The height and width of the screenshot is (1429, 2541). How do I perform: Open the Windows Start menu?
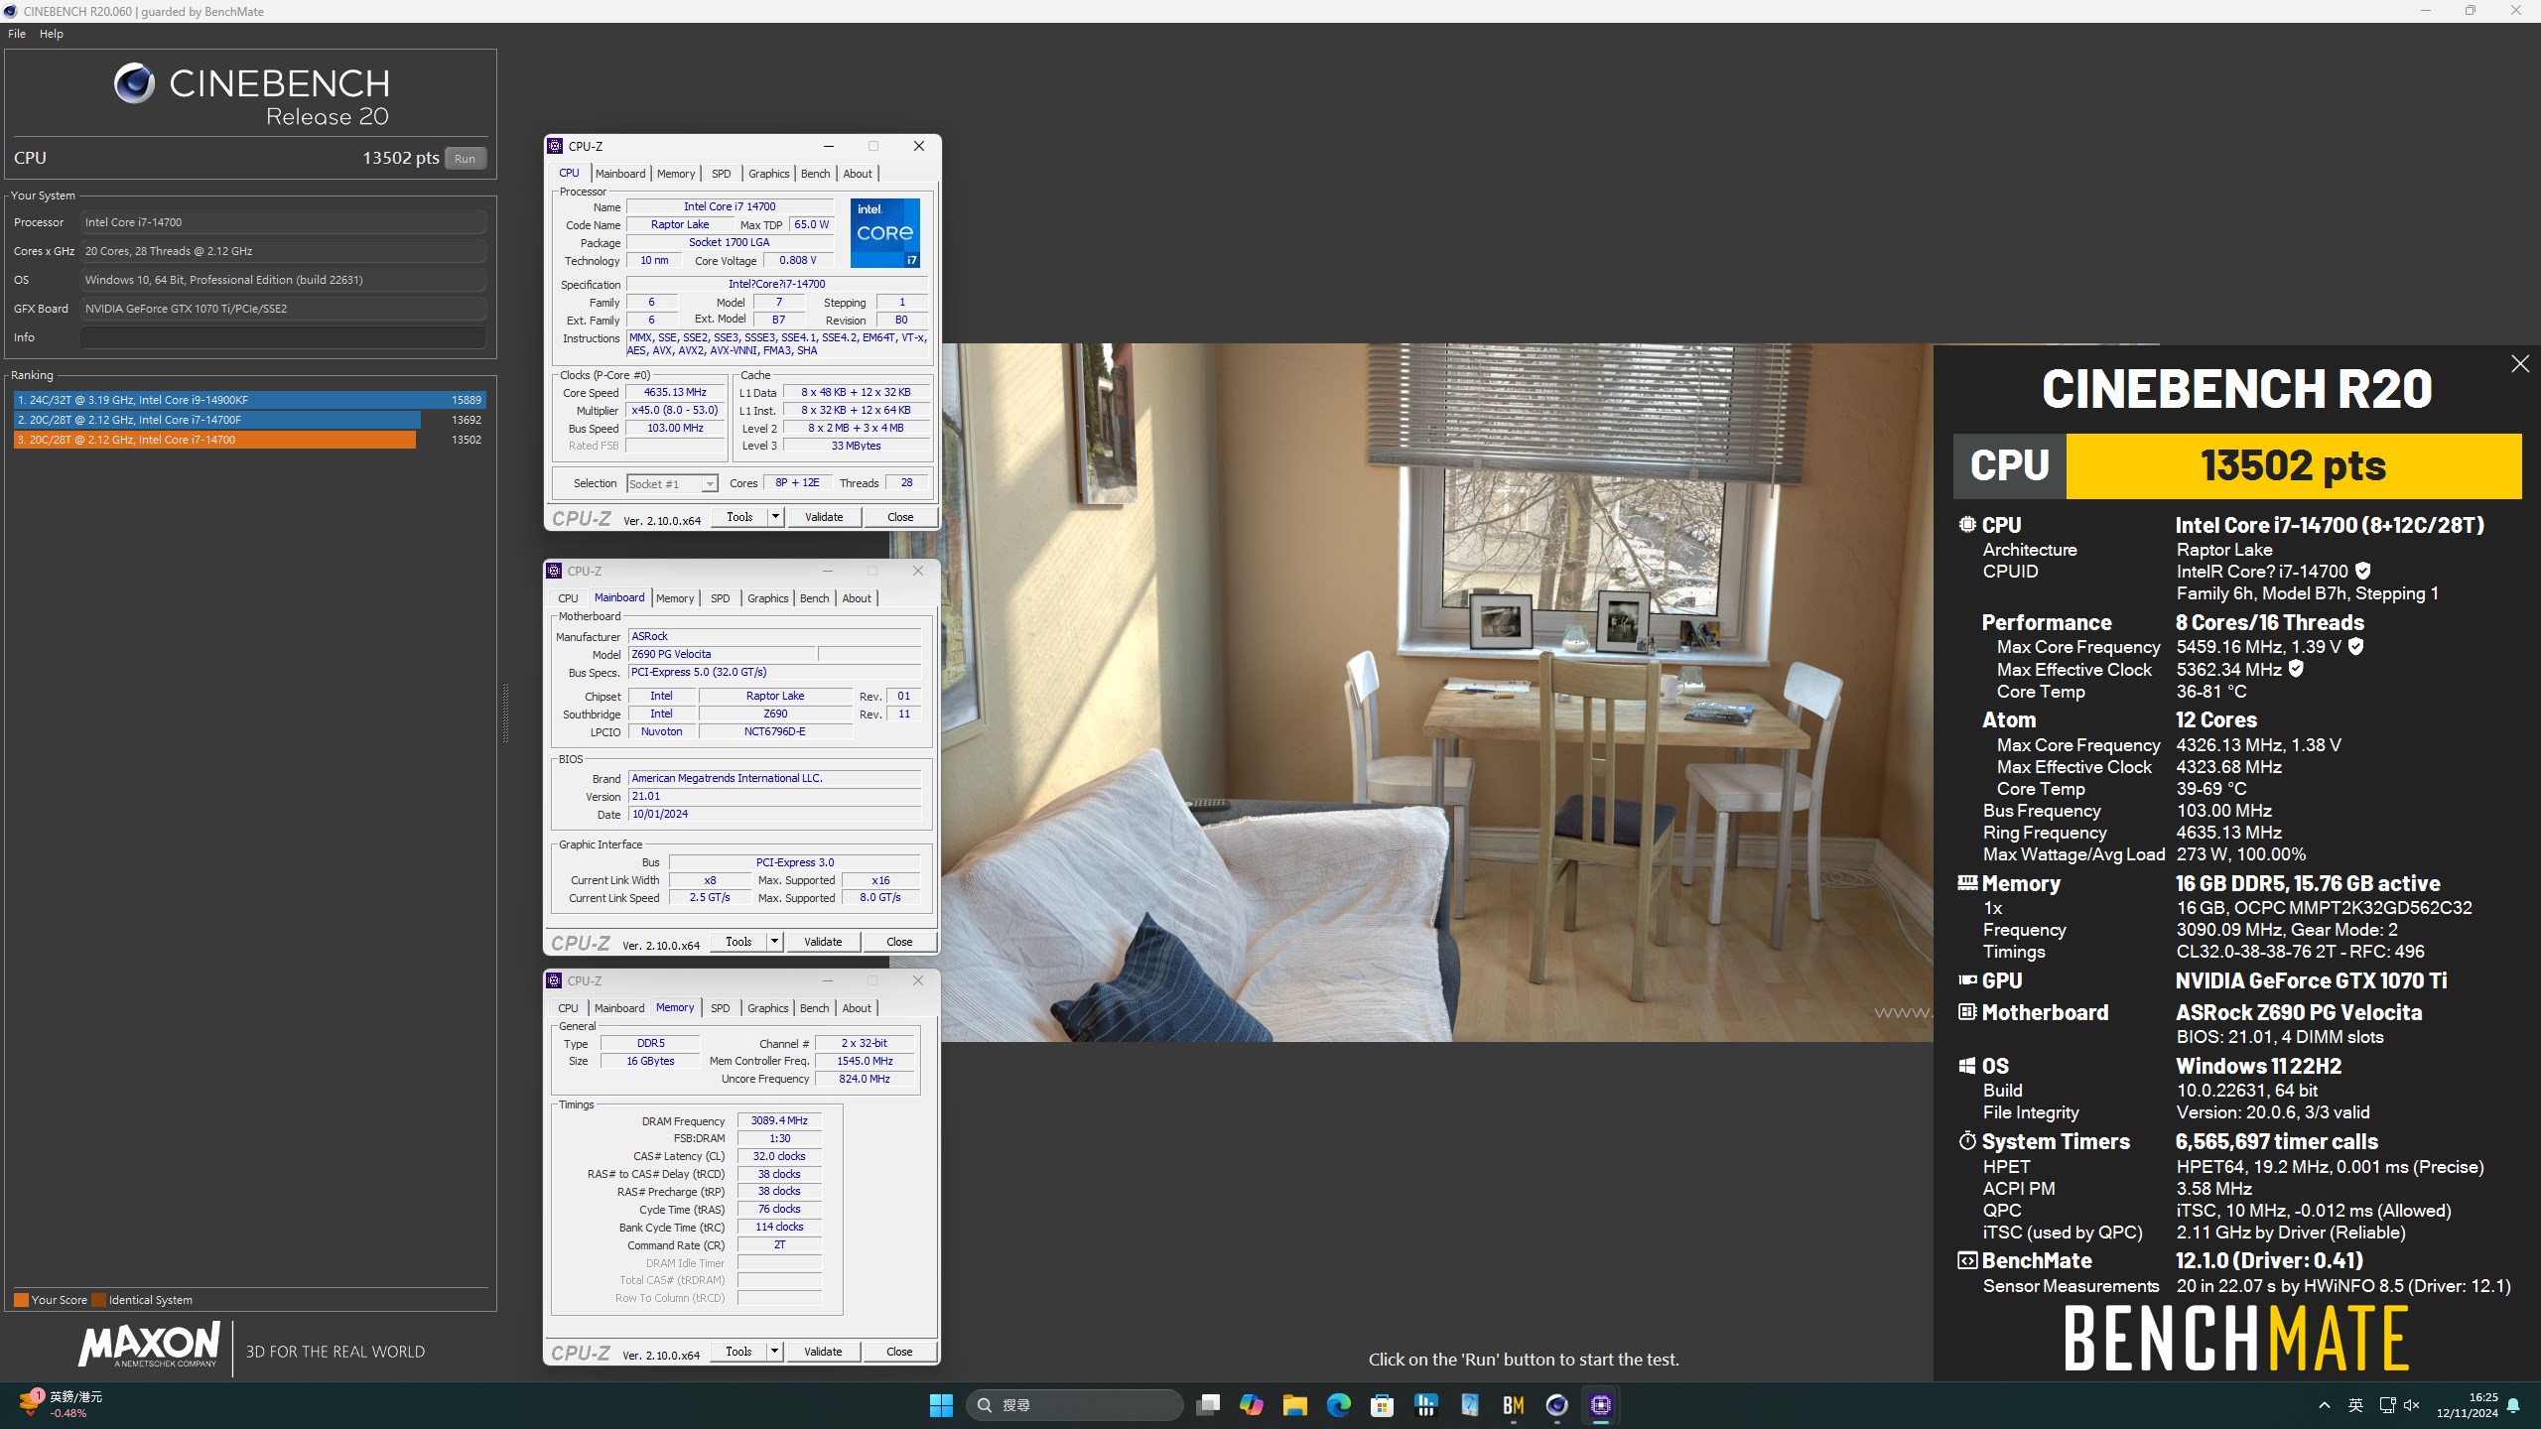tap(941, 1405)
